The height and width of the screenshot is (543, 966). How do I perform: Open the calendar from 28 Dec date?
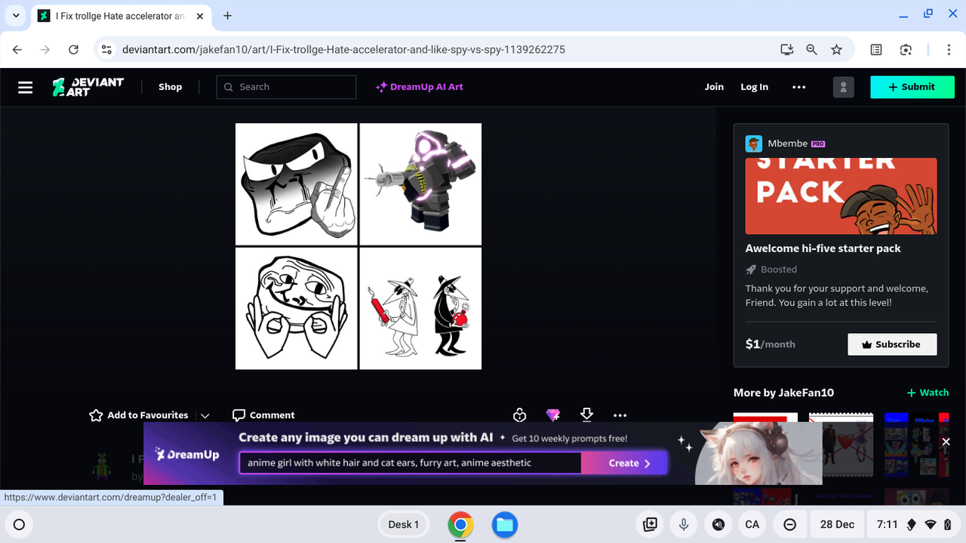pos(837,525)
